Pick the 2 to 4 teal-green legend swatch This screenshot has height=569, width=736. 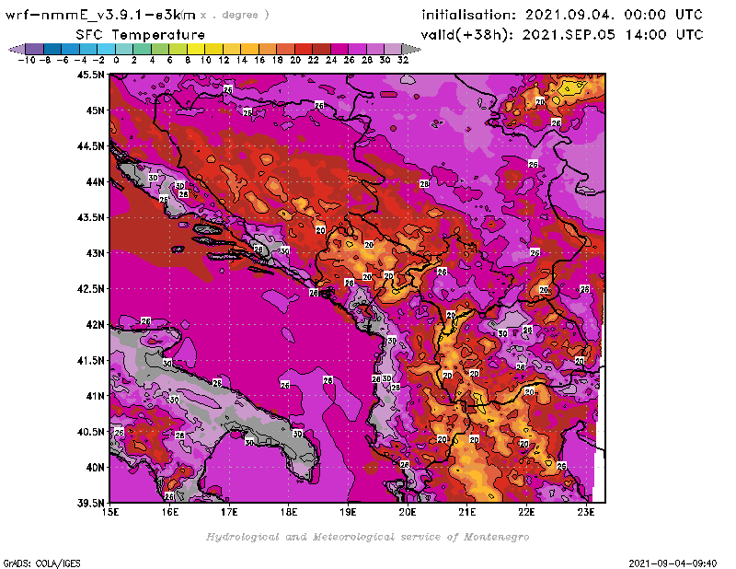(142, 50)
